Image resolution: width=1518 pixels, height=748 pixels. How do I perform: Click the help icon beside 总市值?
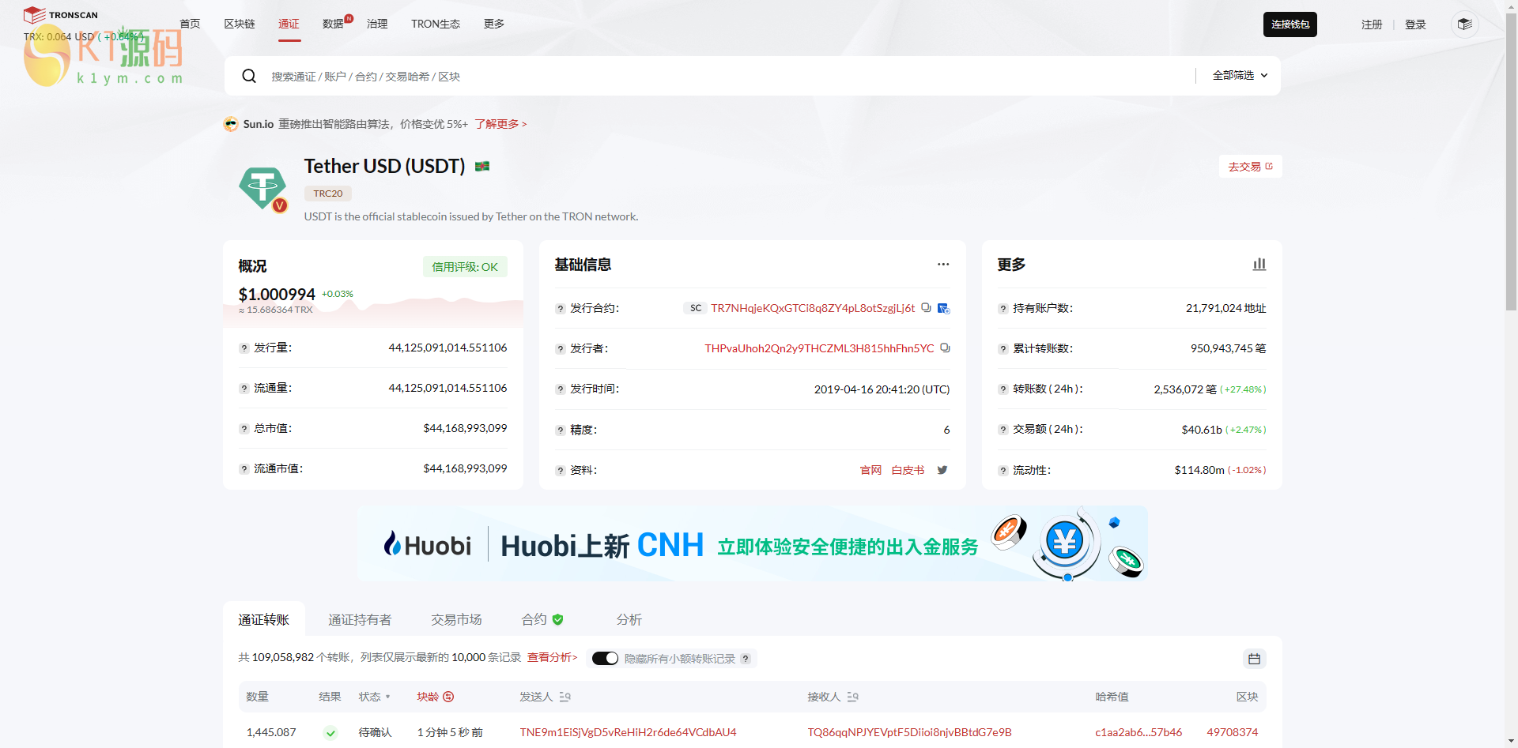[244, 429]
